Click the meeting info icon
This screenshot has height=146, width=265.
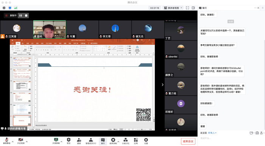4,8
